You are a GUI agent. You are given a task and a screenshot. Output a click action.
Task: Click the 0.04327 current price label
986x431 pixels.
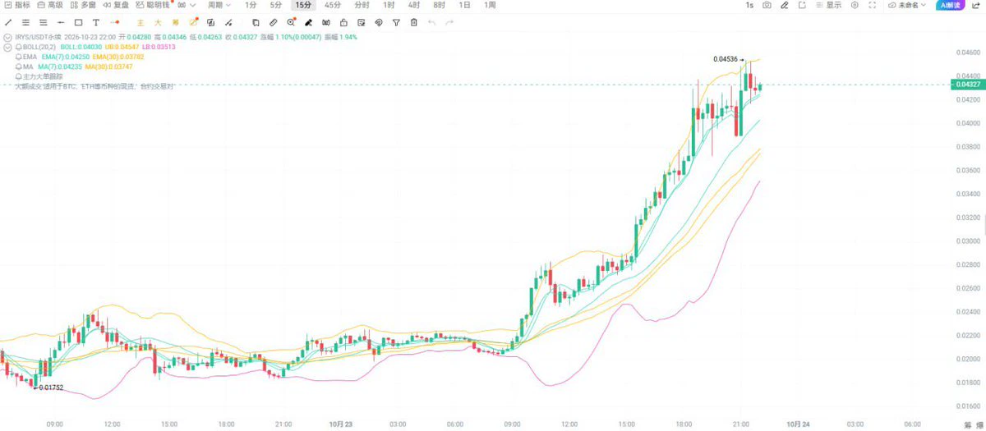tap(966, 85)
